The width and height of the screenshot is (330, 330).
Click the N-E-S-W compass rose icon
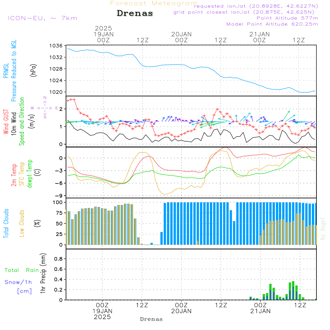[45, 108]
